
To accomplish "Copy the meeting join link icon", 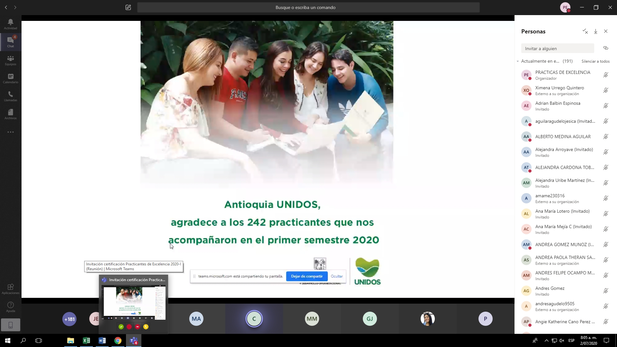I will click(606, 48).
